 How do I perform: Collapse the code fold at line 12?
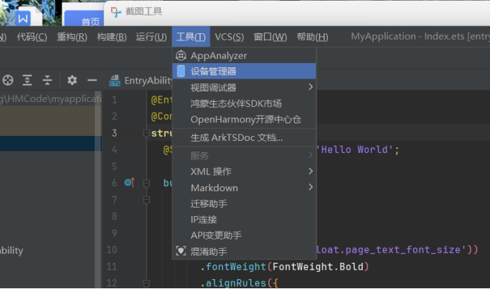point(147,283)
